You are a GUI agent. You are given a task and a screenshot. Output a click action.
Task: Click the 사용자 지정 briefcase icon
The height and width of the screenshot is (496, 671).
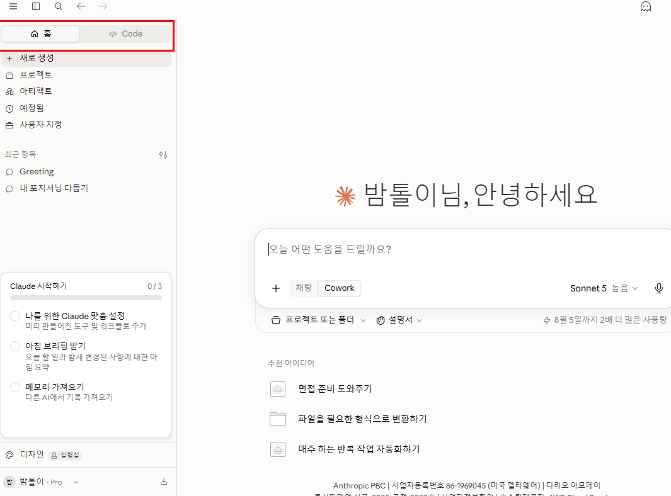click(x=9, y=125)
